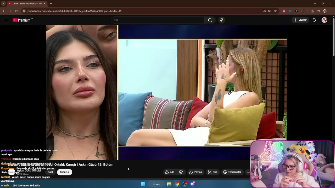
Task: Open Chrome downloads tray
Action: click(x=312, y=11)
